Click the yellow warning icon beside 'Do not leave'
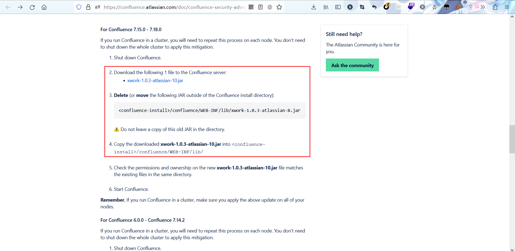 click(x=116, y=129)
